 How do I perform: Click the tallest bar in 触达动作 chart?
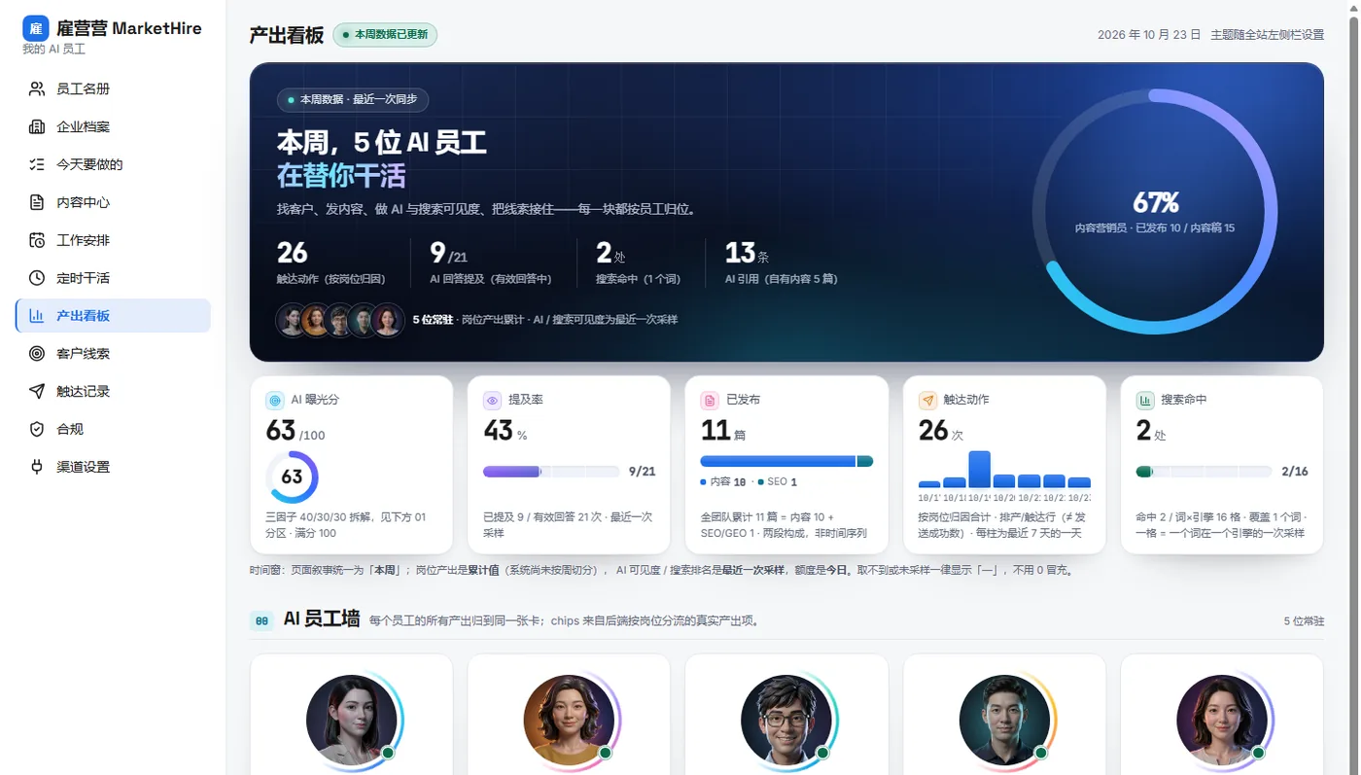click(x=980, y=469)
